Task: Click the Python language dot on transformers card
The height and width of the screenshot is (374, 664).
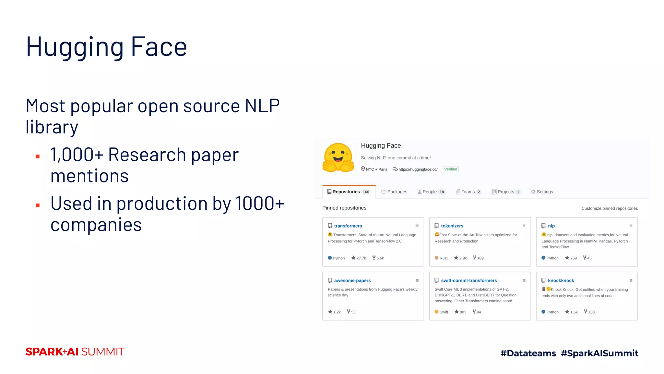Action: pos(330,258)
